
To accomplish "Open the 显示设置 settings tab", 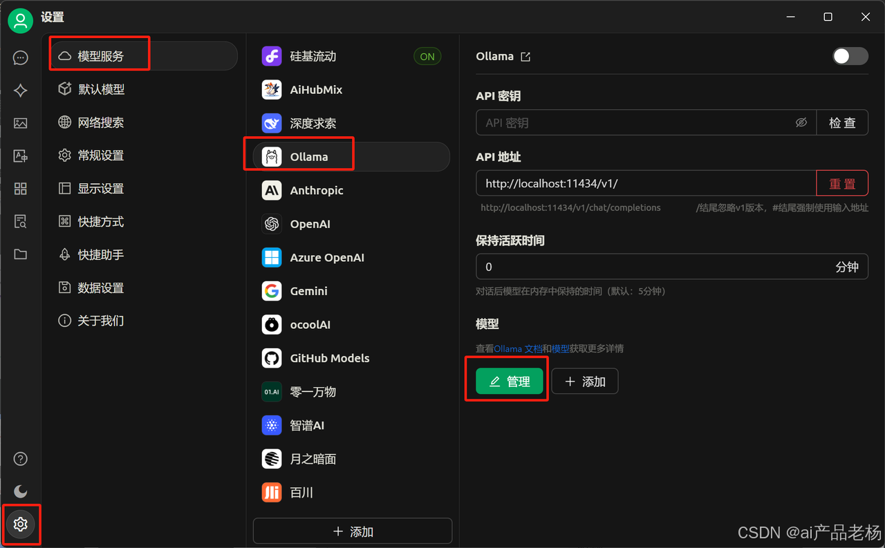I will point(144,189).
